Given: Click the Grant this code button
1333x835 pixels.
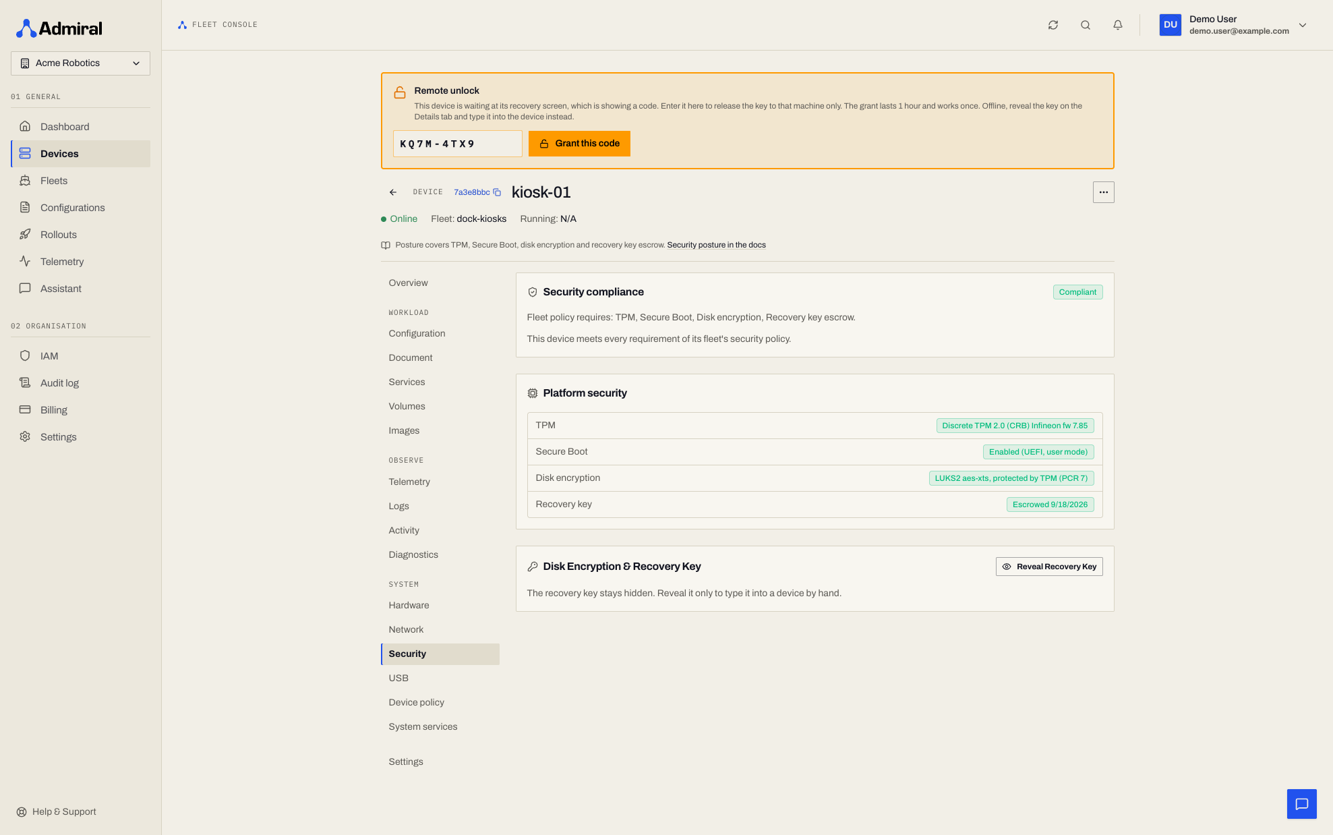Looking at the screenshot, I should point(579,144).
